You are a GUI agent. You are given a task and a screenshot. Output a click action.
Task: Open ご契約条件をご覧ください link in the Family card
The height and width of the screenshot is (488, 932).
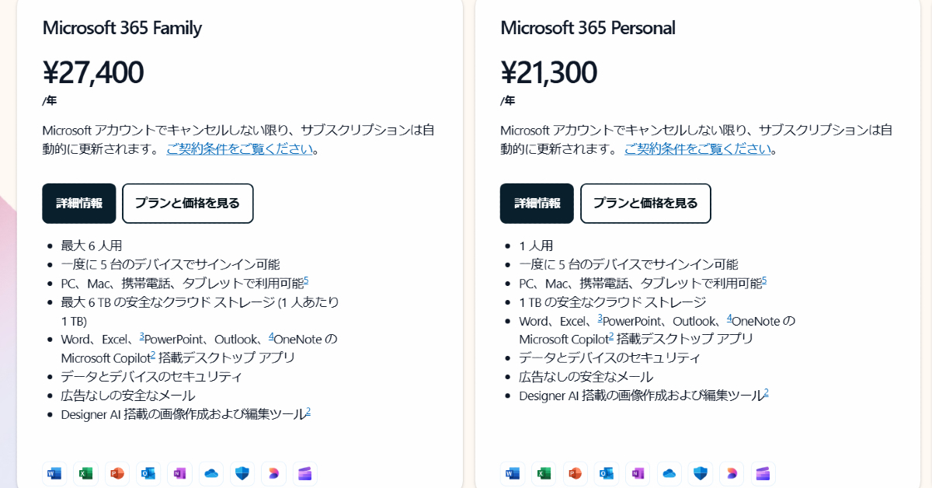[239, 149]
